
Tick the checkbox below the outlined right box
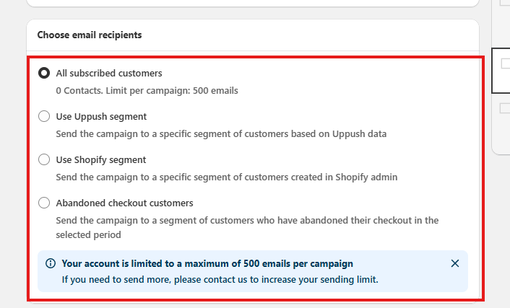click(x=506, y=108)
